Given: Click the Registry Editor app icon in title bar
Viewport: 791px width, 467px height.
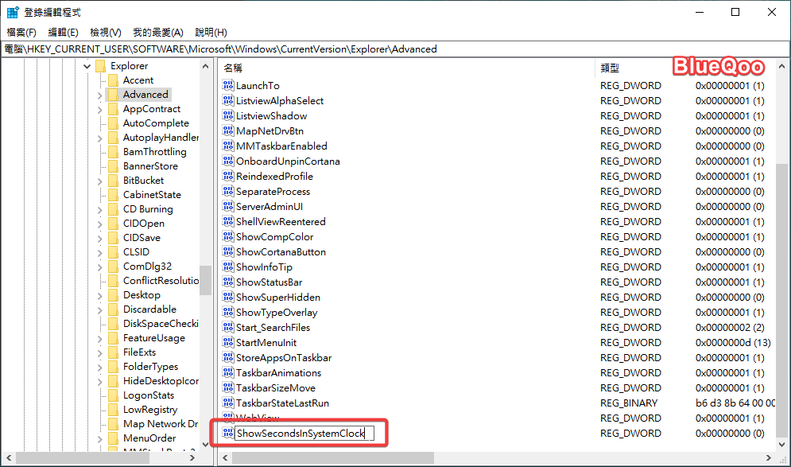Looking at the screenshot, I should coord(13,13).
